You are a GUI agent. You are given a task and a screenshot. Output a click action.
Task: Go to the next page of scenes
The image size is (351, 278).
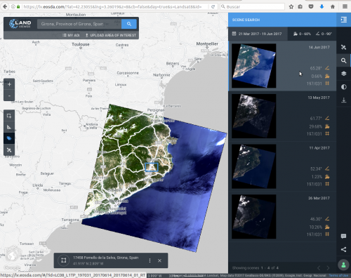328,268
